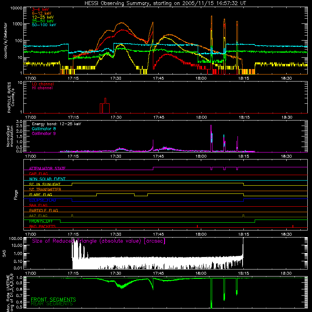Click the vertical Flags axis title
Viewport: 312px width, 312px height.
click(x=16, y=195)
